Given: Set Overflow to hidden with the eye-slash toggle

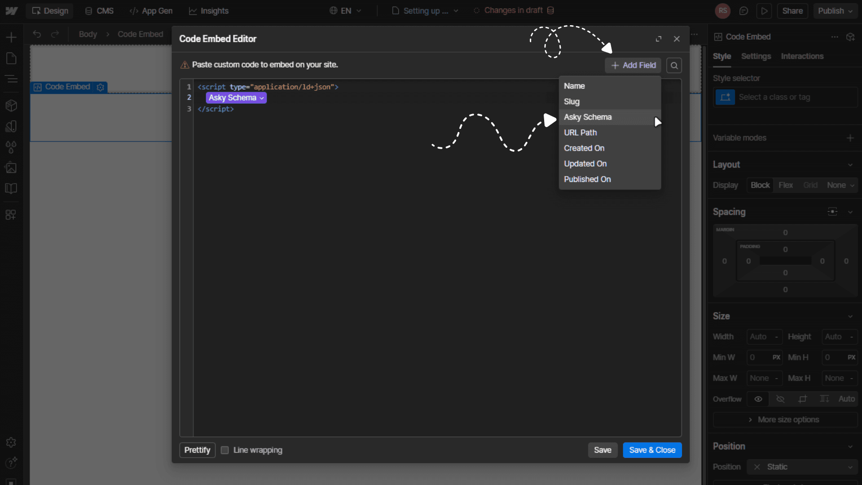Looking at the screenshot, I should [x=780, y=399].
